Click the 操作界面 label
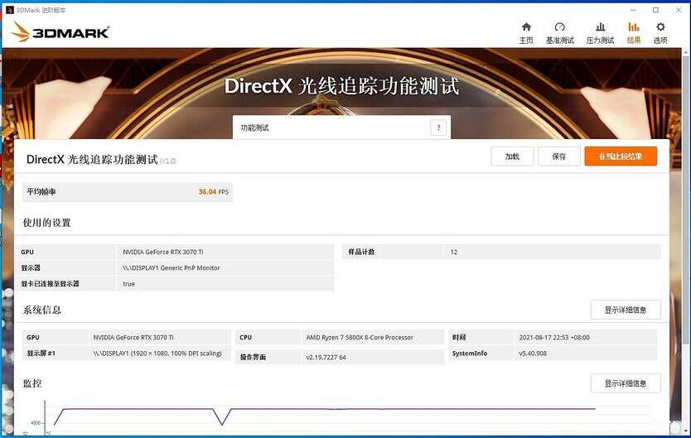This screenshot has width=691, height=438. [253, 357]
